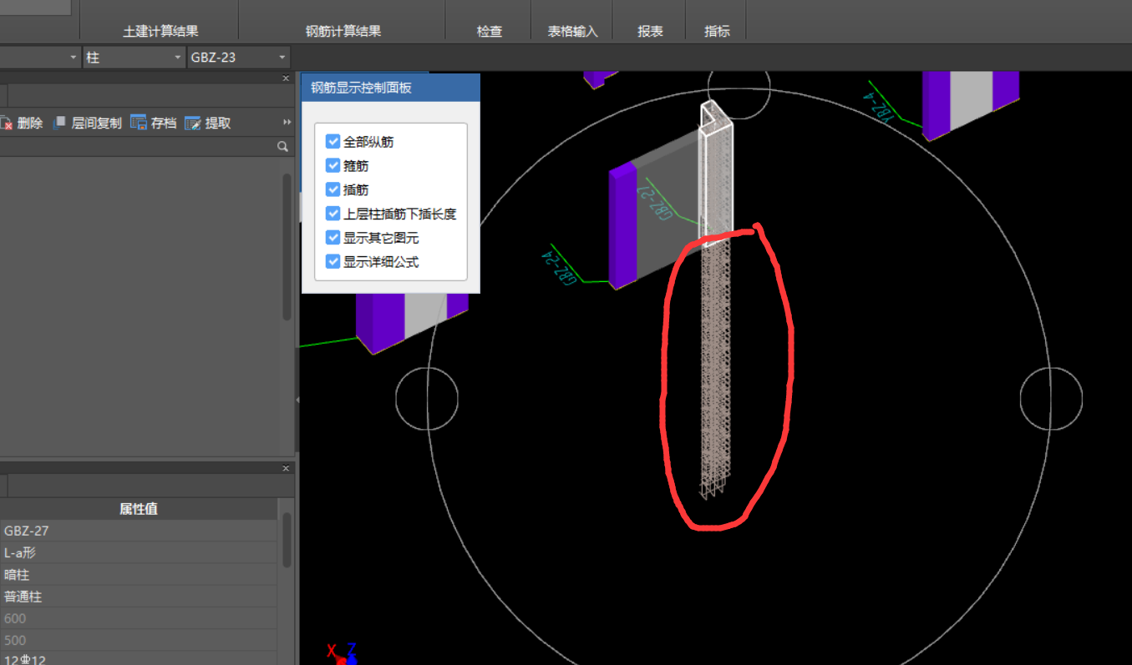Click the left orbit circle handle
Screen dimensions: 1132x665
click(x=427, y=399)
